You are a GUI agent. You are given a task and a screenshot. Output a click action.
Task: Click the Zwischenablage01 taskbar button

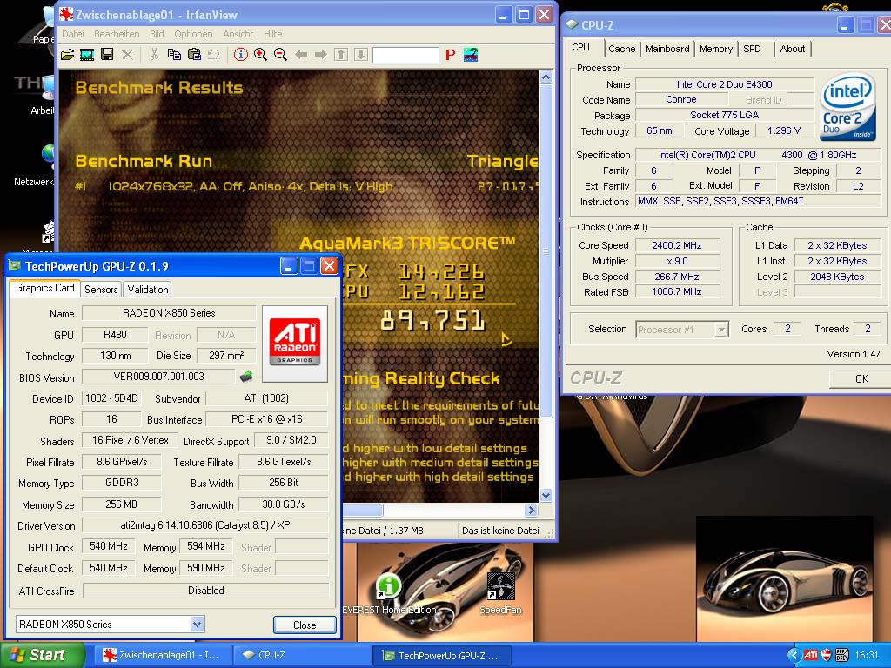pyautogui.click(x=164, y=656)
